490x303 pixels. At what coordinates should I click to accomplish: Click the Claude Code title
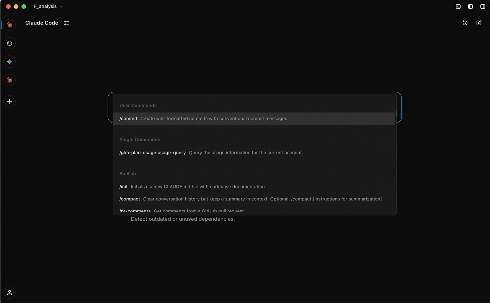coord(42,23)
